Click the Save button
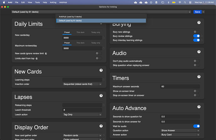The image size is (216, 140). pyautogui.click(x=198, y=12)
